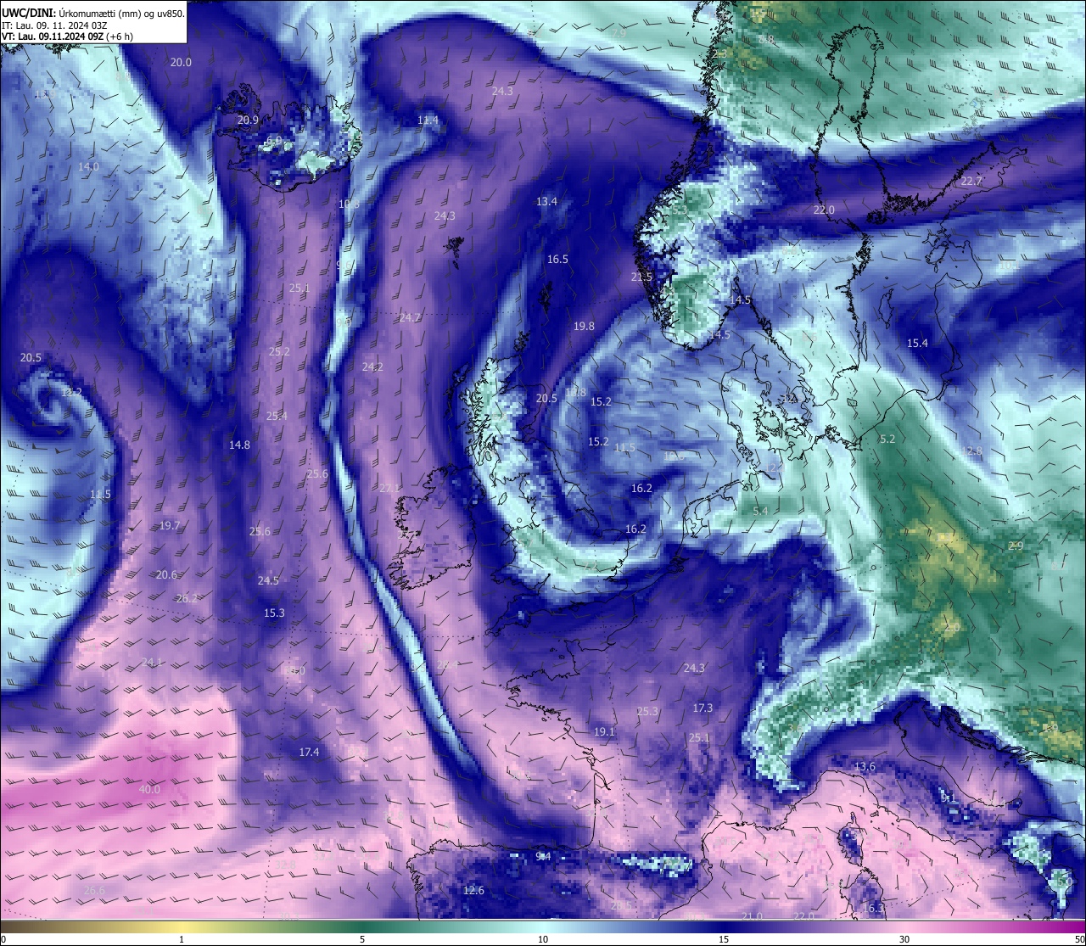Click the 25.2 value on the map
The width and height of the screenshot is (1086, 946).
(x=279, y=352)
